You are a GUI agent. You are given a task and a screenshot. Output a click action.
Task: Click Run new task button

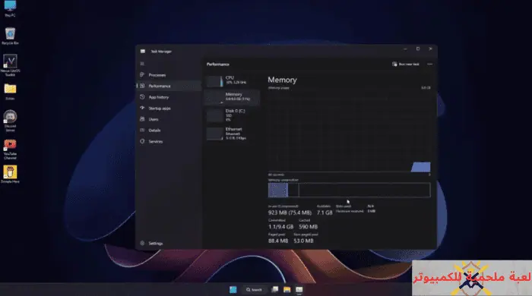[x=406, y=64]
